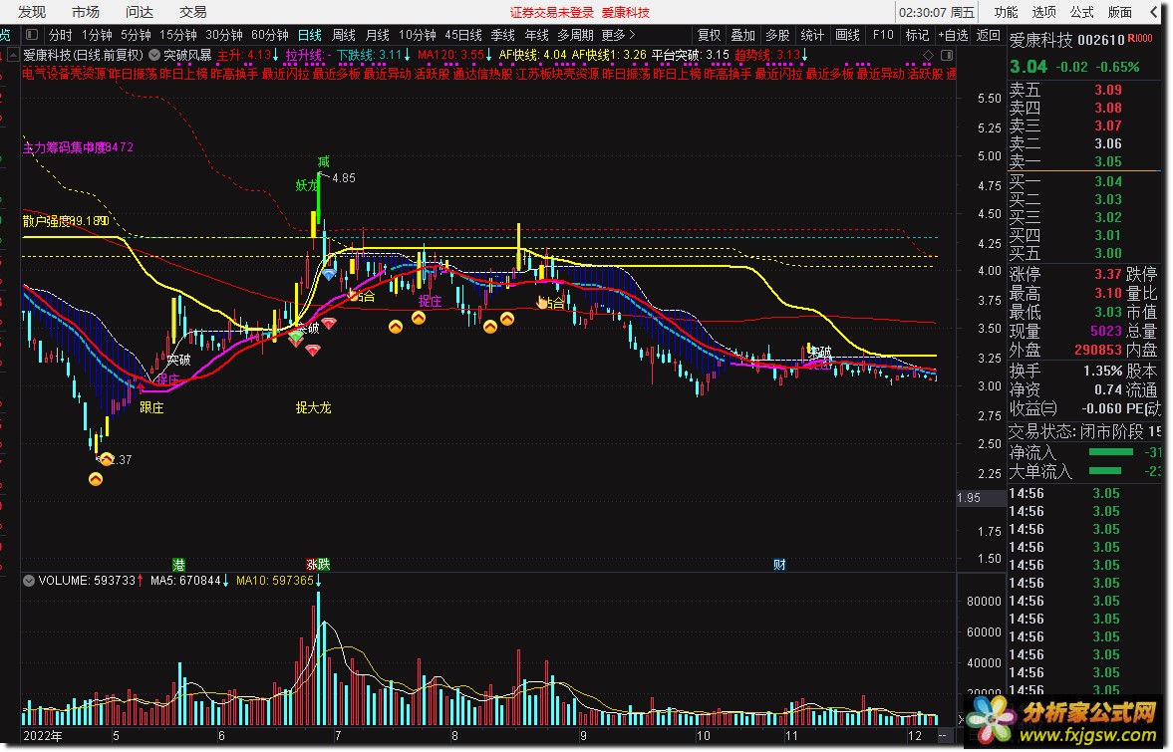Add stock via +自选 button
Screen dimensions: 1173x752
pos(953,35)
